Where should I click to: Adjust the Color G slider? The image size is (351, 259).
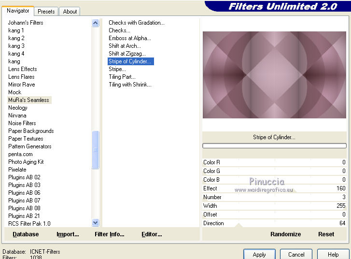click(x=274, y=171)
